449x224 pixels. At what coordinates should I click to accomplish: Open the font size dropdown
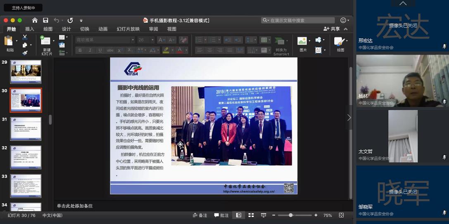[152, 40]
